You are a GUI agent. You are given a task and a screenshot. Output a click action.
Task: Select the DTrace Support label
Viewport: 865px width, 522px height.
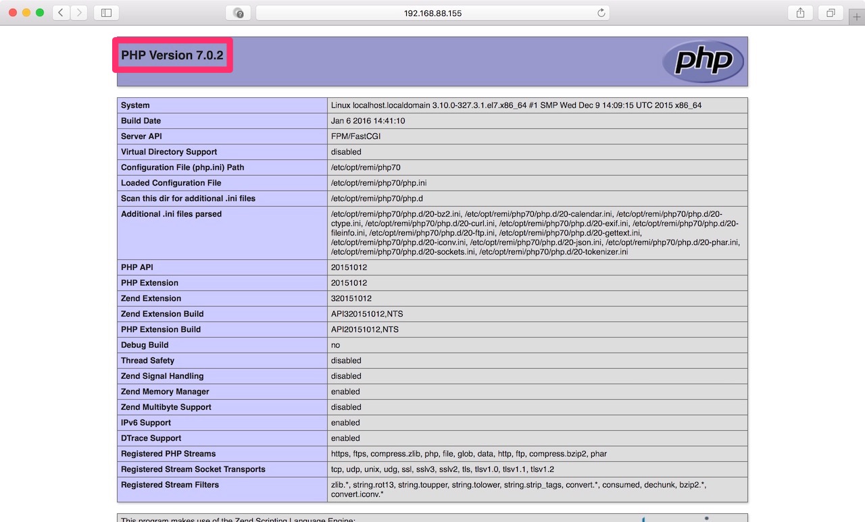coord(151,438)
